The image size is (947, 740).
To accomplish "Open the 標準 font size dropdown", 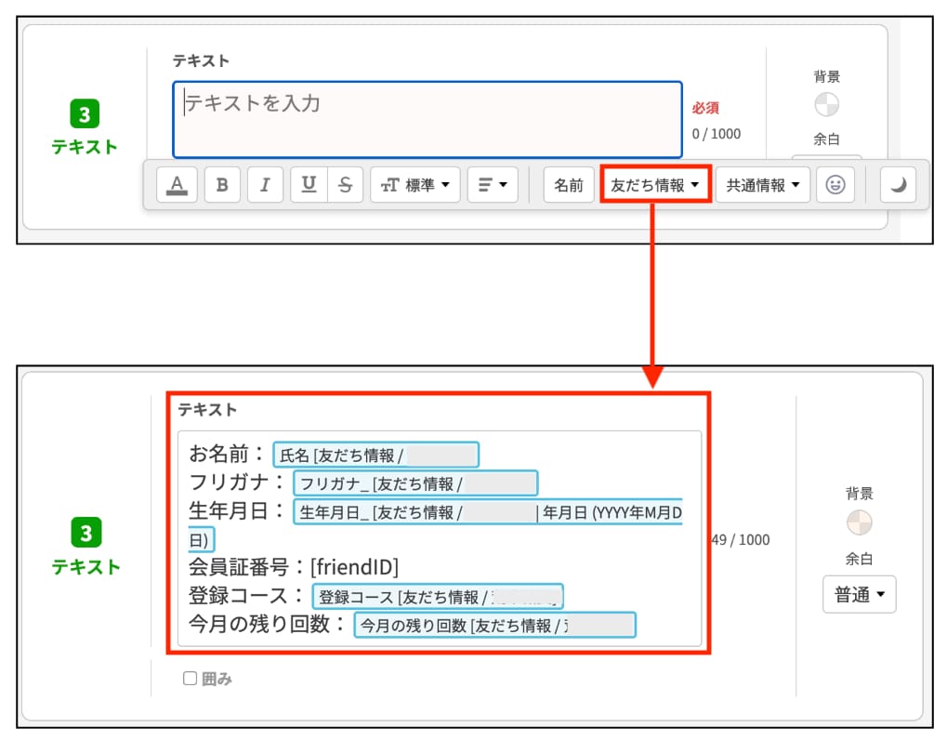I will pyautogui.click(x=415, y=185).
